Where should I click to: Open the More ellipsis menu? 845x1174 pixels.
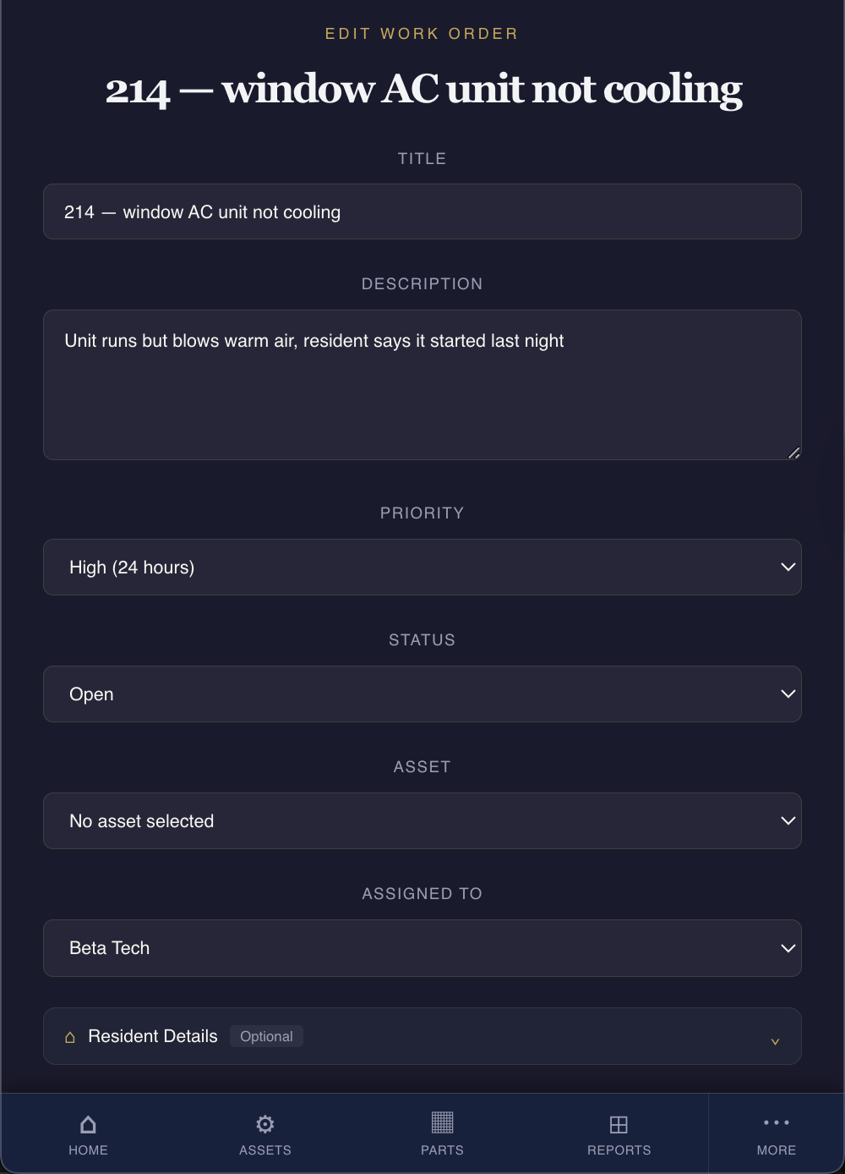click(x=777, y=1122)
